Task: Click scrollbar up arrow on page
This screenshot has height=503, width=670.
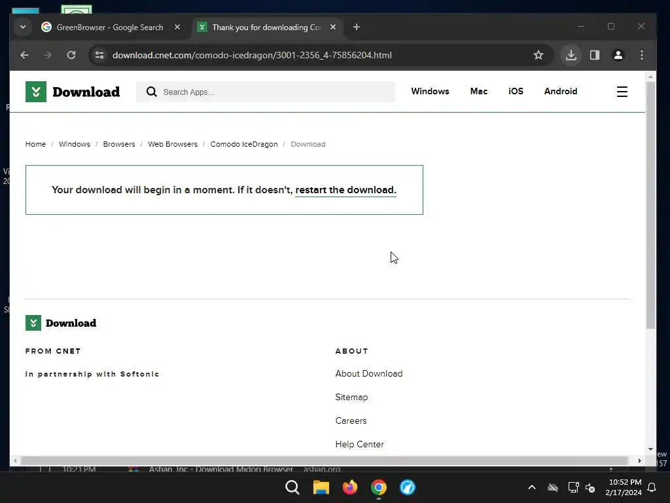Action: (x=650, y=77)
